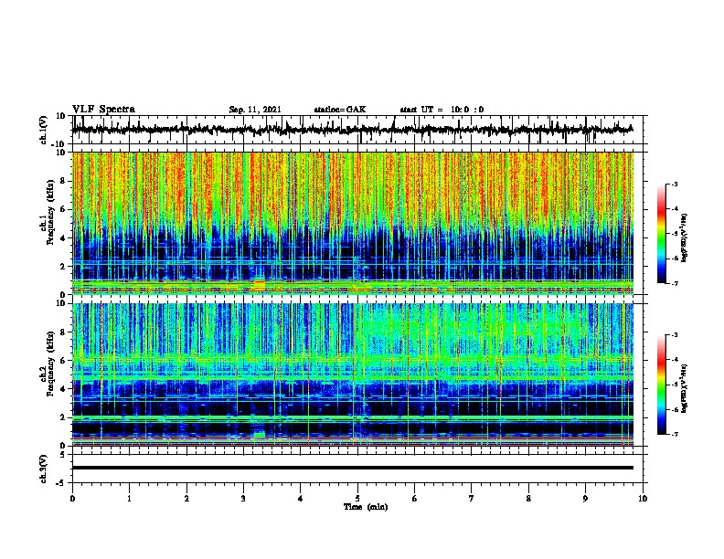Viewport: 724px width, 559px height.
Task: Click the ch.1 color scale log(PSD) unit label
Action: (x=684, y=238)
